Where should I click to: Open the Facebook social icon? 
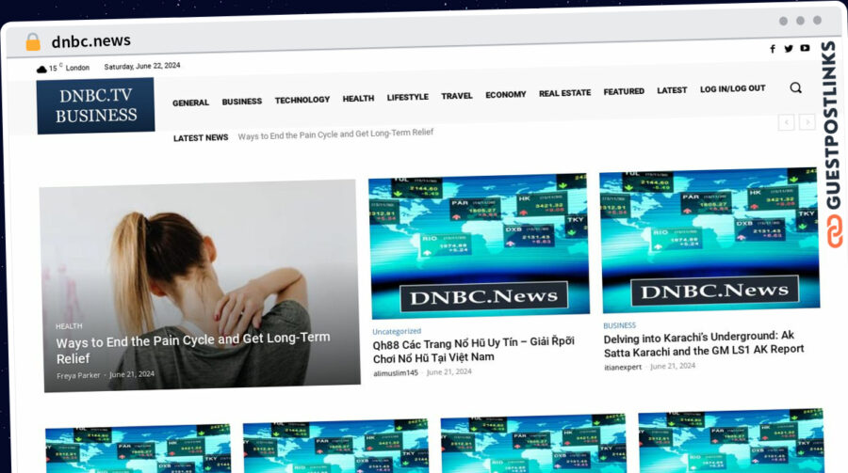[x=773, y=49]
